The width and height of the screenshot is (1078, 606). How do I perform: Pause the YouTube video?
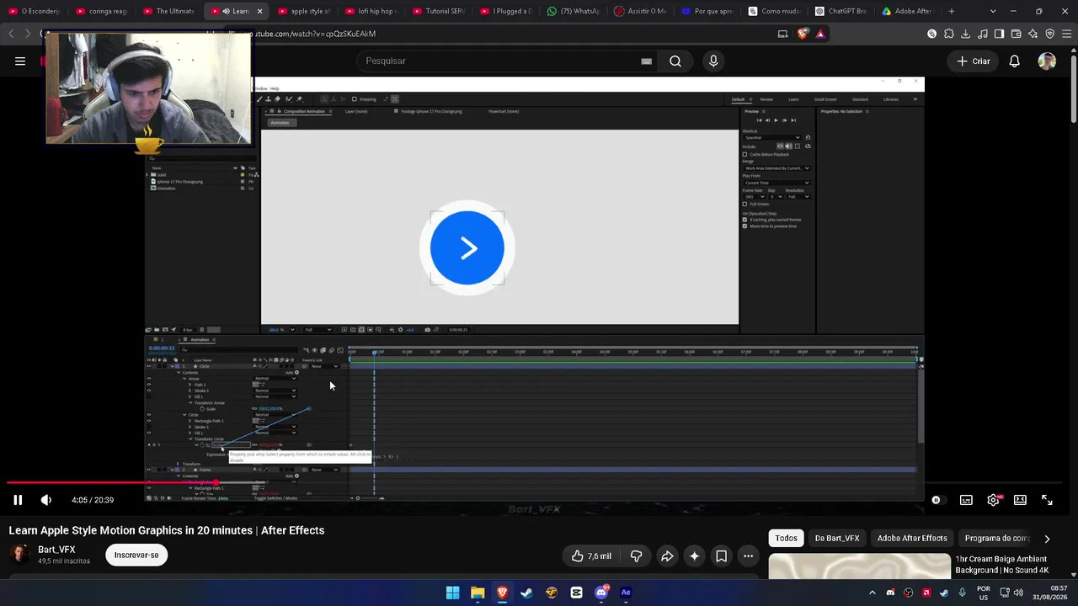click(x=18, y=500)
